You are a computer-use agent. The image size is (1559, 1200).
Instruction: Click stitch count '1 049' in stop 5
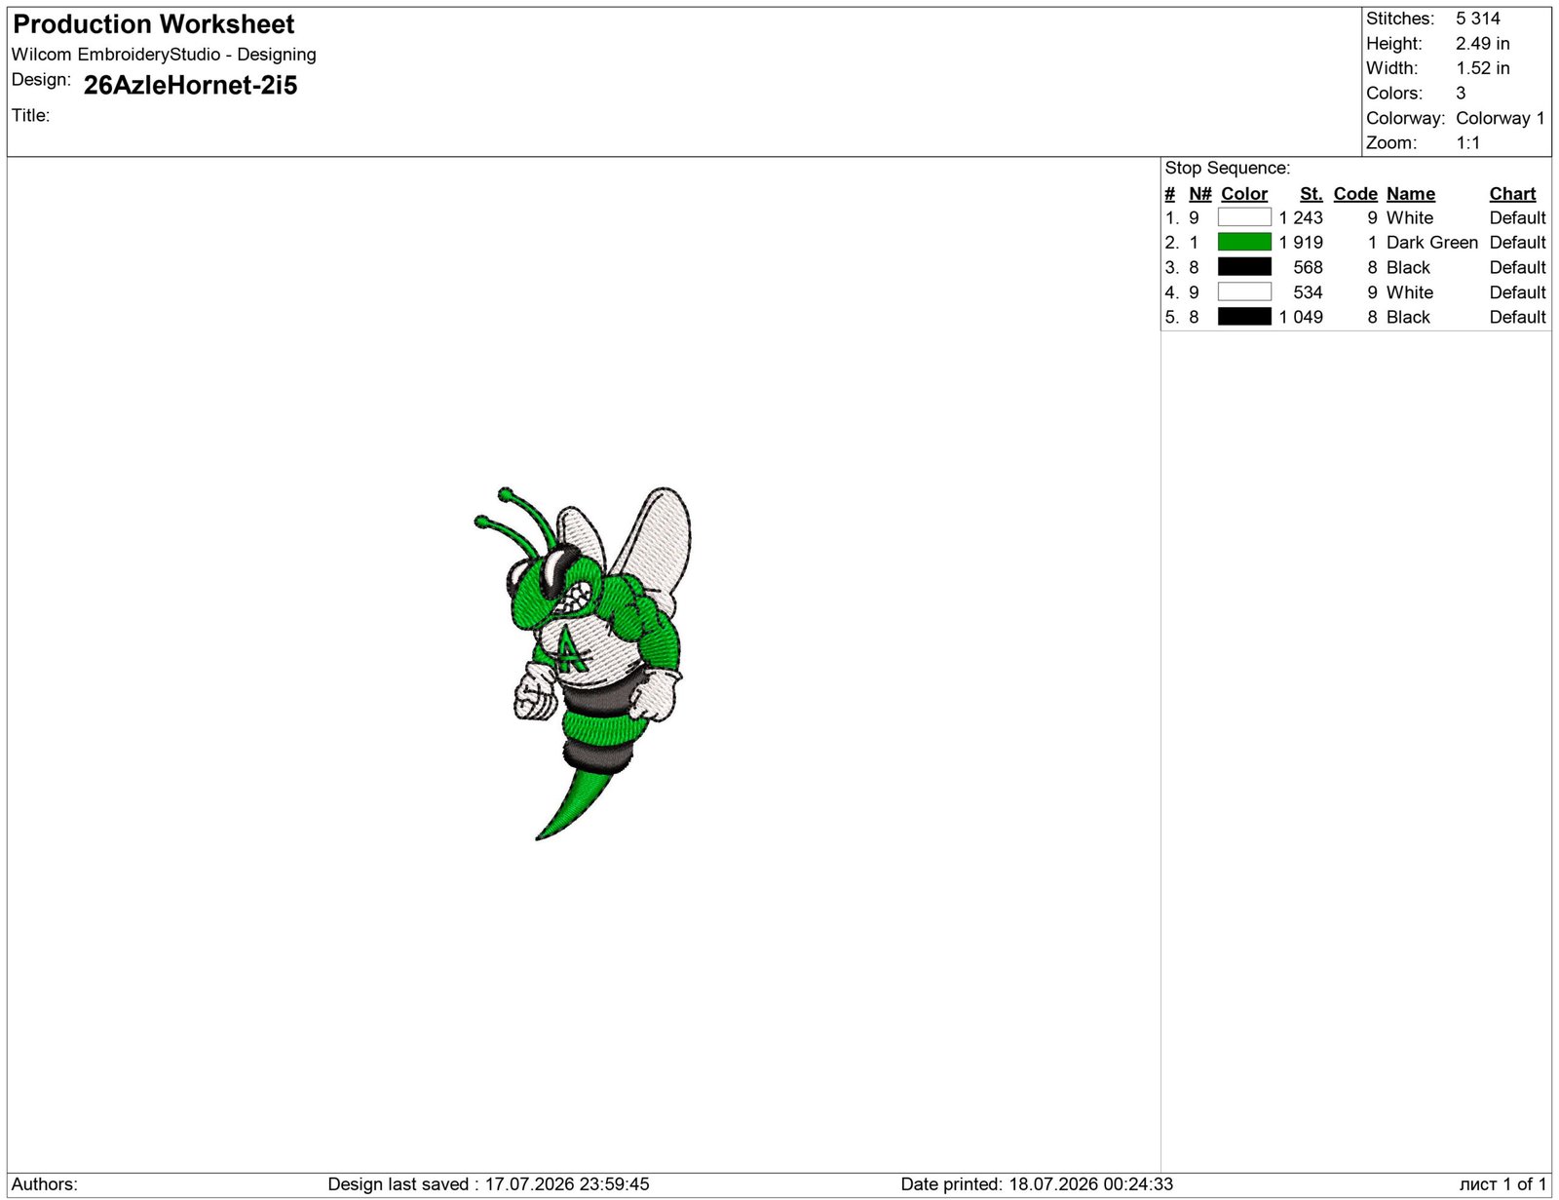tap(1301, 318)
